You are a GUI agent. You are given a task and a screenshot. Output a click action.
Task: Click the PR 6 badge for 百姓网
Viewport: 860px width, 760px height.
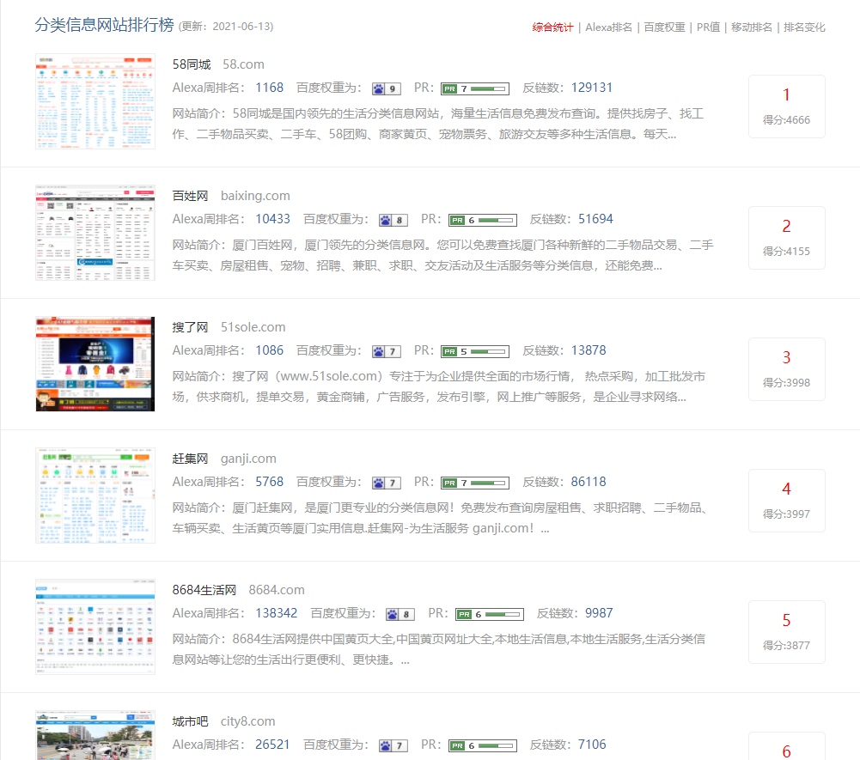(483, 221)
